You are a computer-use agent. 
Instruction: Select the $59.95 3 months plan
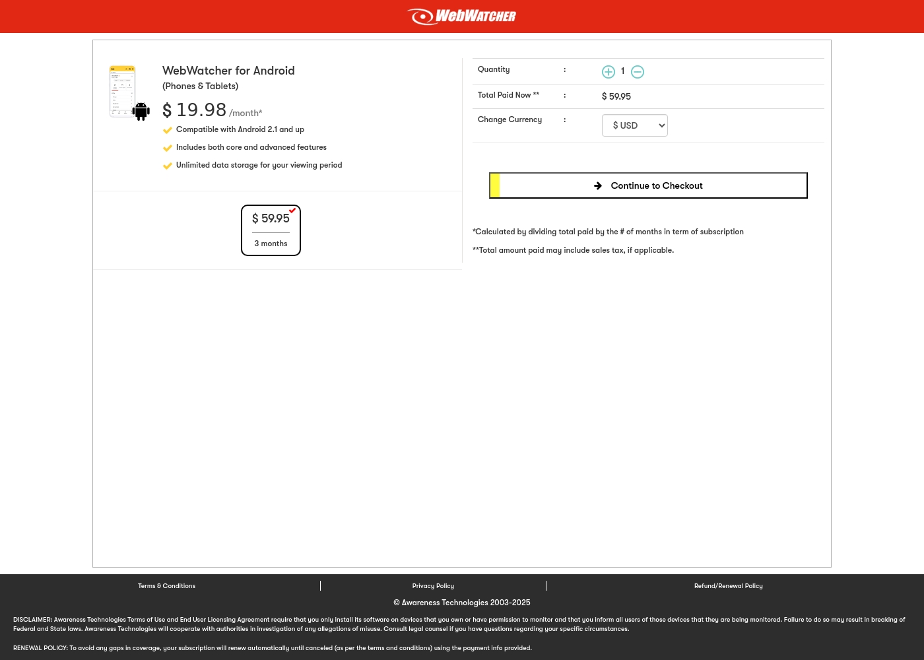(x=271, y=230)
